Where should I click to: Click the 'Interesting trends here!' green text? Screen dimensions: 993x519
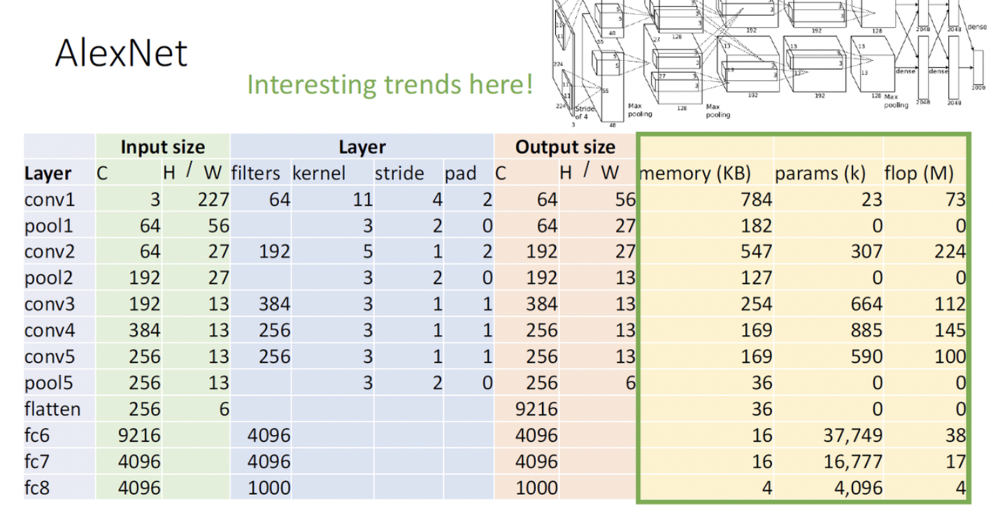click(x=390, y=85)
